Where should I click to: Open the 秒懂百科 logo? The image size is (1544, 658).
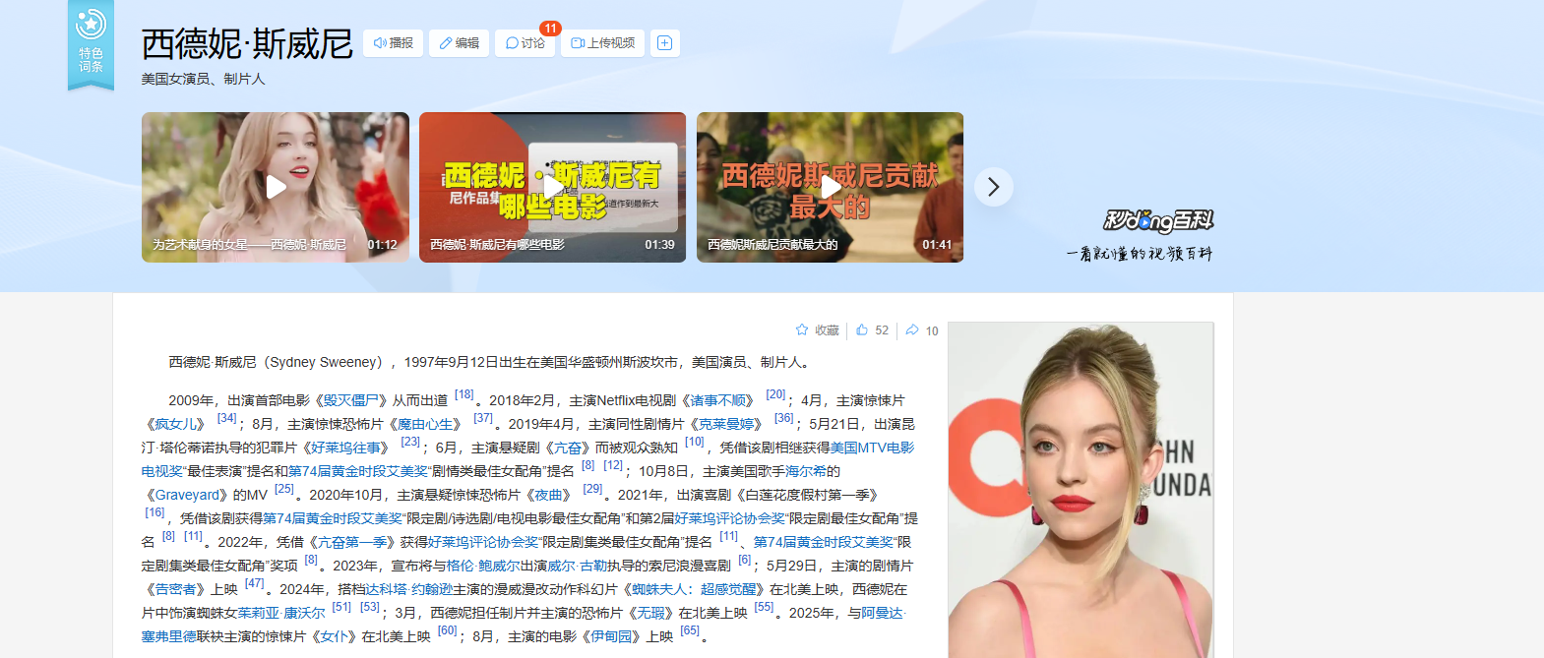click(x=1157, y=221)
